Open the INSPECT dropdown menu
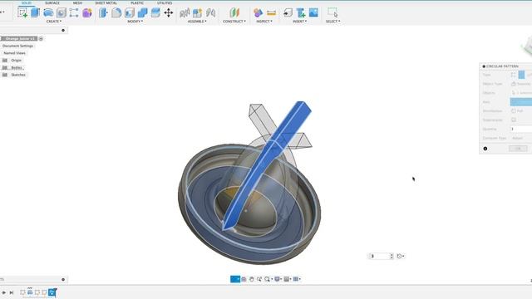 pyautogui.click(x=264, y=22)
